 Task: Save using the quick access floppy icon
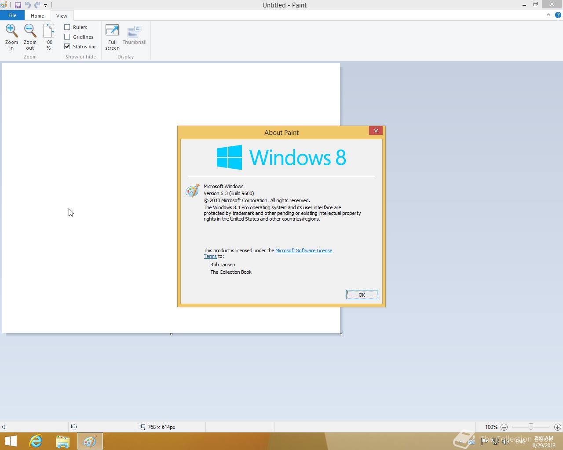point(18,5)
